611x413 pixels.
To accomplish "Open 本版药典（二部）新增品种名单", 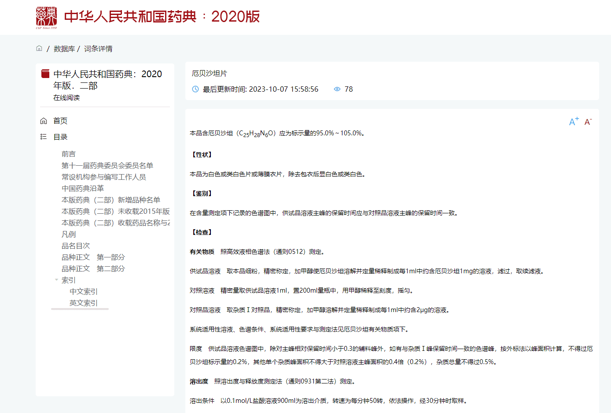I will pyautogui.click(x=111, y=200).
